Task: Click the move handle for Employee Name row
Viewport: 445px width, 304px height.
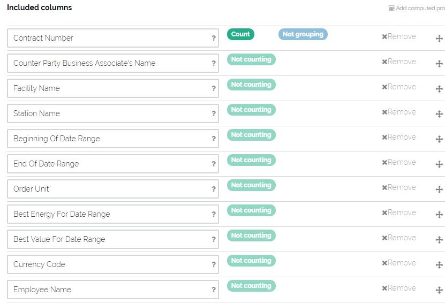Action: coord(439,290)
